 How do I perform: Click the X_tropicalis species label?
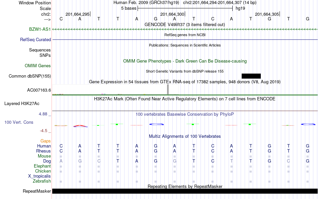[x=39, y=176]
